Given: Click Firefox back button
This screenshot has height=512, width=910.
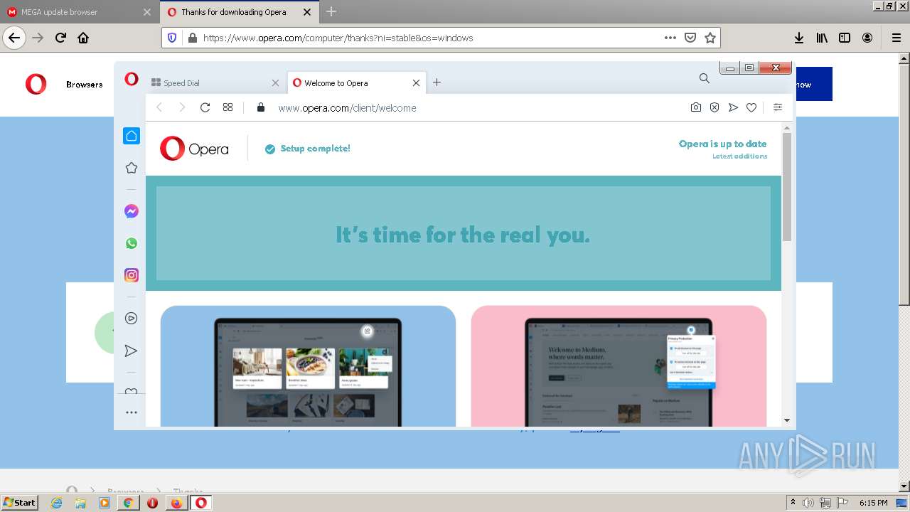Looking at the screenshot, I should coord(14,38).
